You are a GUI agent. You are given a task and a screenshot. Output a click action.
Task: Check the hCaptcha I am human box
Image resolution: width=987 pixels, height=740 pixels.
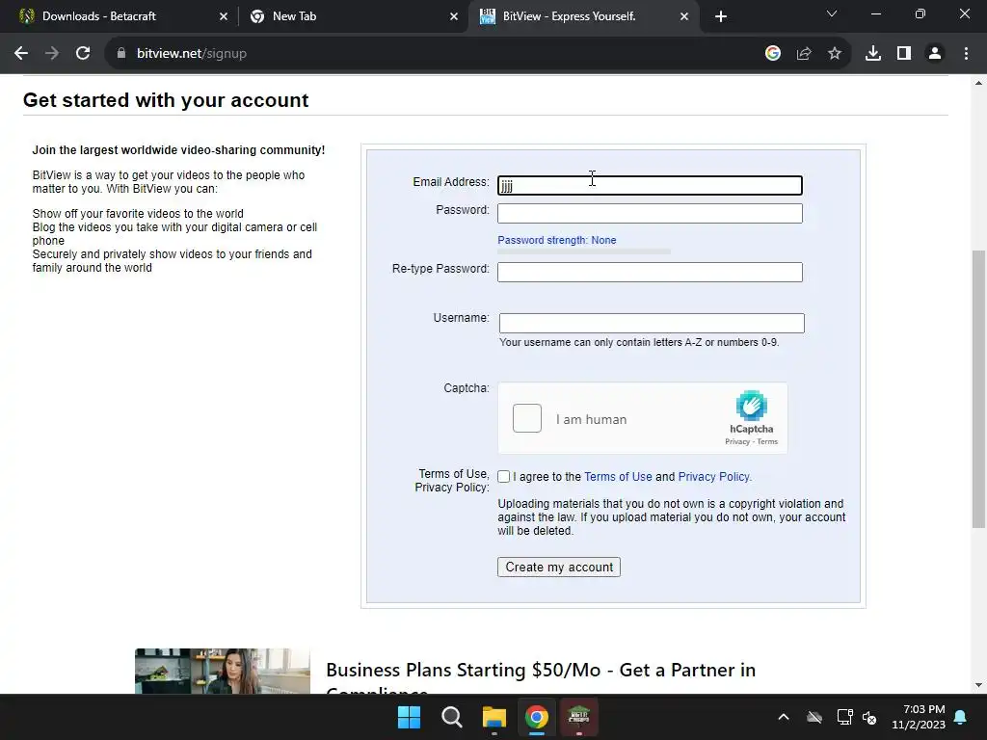tap(527, 418)
